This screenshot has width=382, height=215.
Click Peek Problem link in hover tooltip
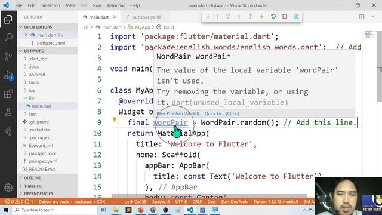178,113
